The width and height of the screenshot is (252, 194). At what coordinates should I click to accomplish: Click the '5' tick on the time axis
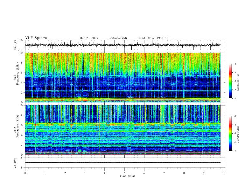[124, 173]
